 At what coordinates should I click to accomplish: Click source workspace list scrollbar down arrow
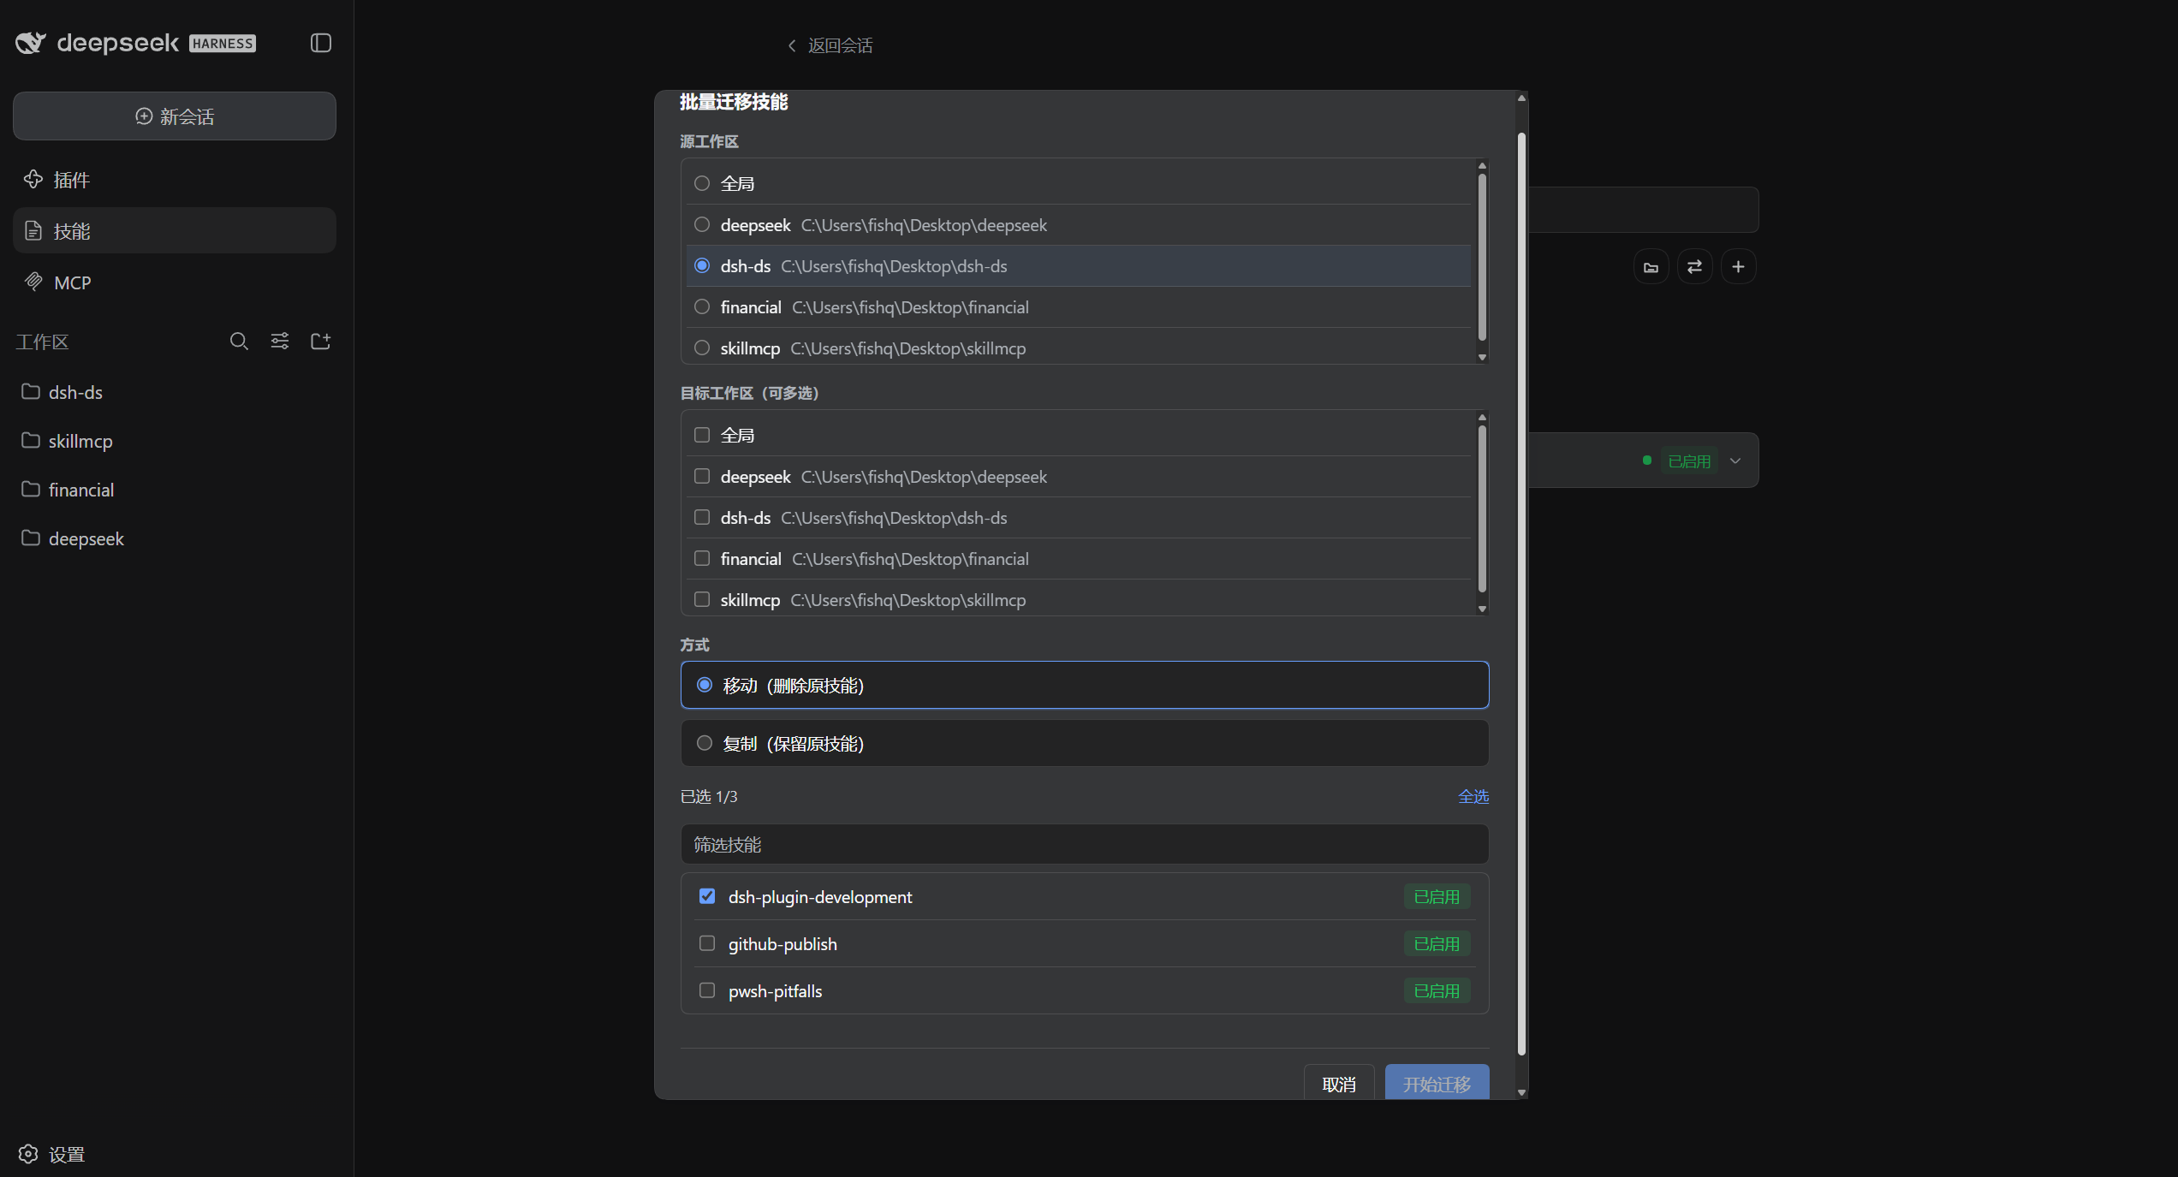pos(1482,358)
